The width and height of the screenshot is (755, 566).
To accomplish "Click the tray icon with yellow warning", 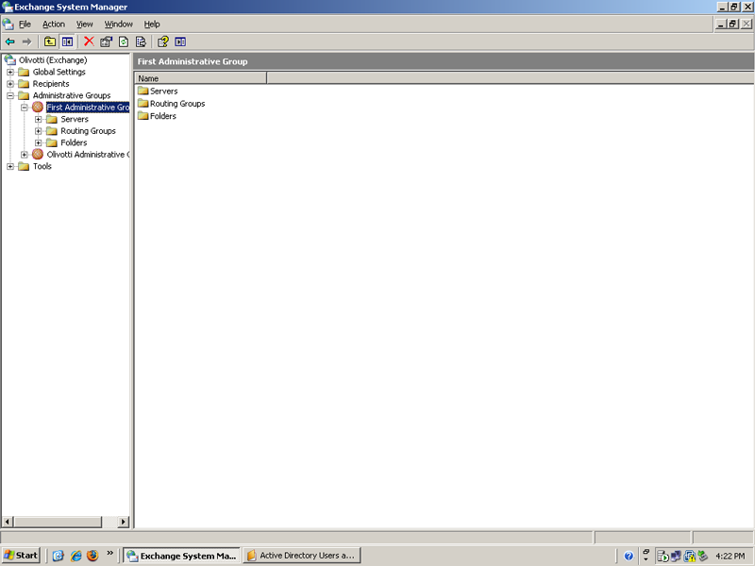I will coord(690,556).
